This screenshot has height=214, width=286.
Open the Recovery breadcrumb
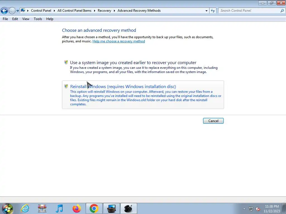(x=104, y=11)
